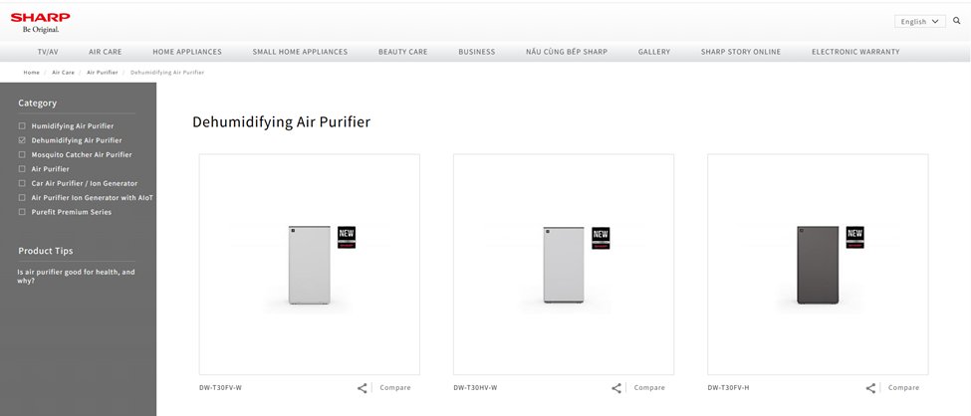Share the DW-T30HV-W product
Image resolution: width=971 pixels, height=416 pixels.
pyautogui.click(x=616, y=388)
